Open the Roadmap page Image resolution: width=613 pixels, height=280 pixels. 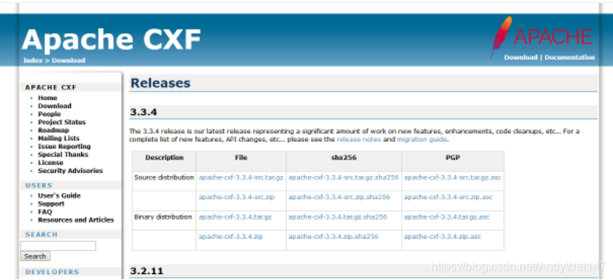pyautogui.click(x=53, y=130)
